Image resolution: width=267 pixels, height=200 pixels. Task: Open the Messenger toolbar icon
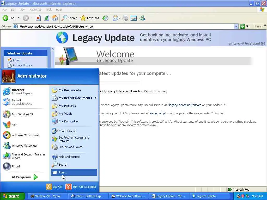click(142, 18)
